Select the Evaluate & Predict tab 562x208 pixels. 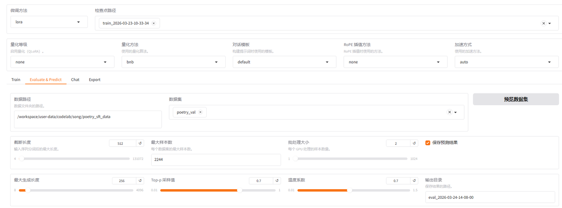pos(46,80)
